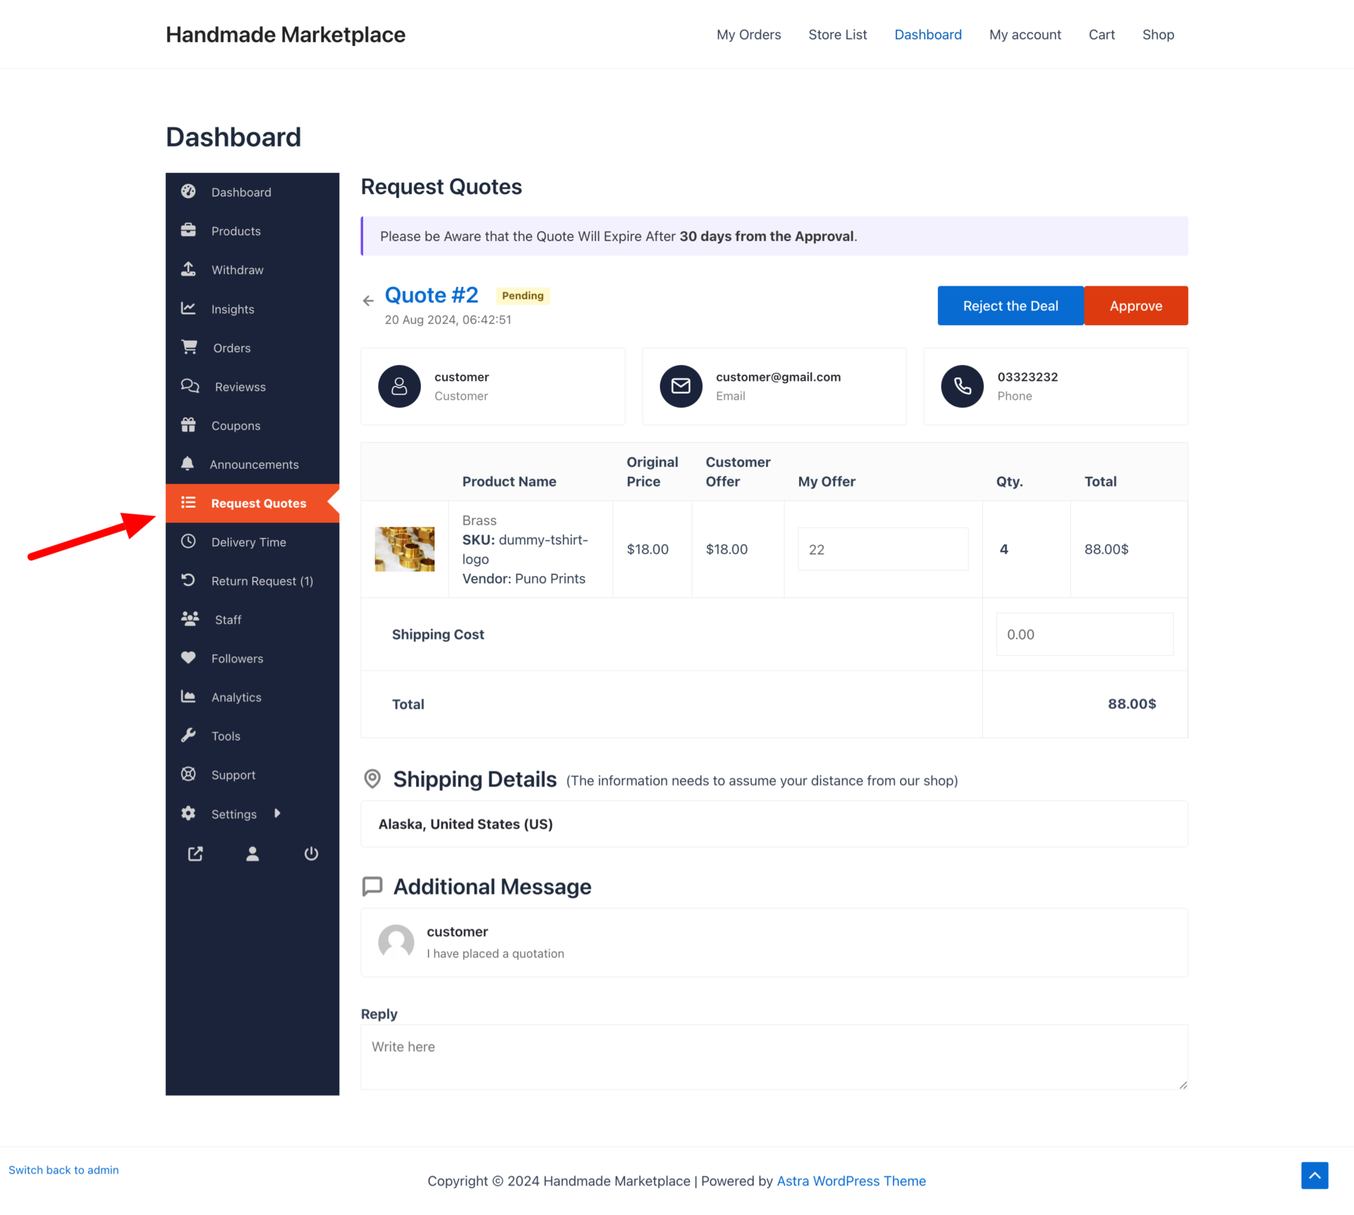Open the Announcements bell icon
1354x1215 pixels.
[x=190, y=463]
